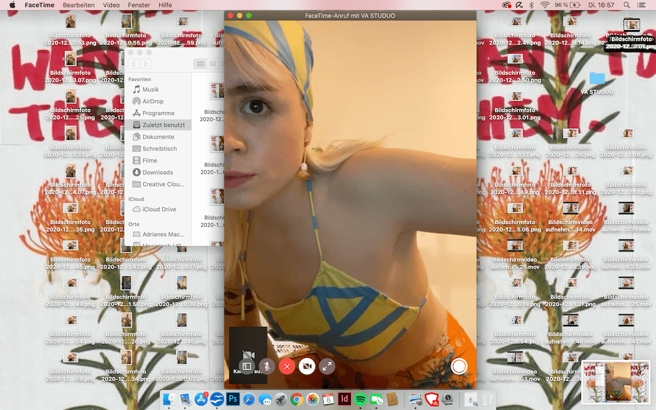Open the Hilfe menu
The width and height of the screenshot is (656, 410).
coord(165,5)
